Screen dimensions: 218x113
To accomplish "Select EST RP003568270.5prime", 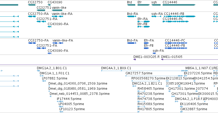I will point(146,81).
